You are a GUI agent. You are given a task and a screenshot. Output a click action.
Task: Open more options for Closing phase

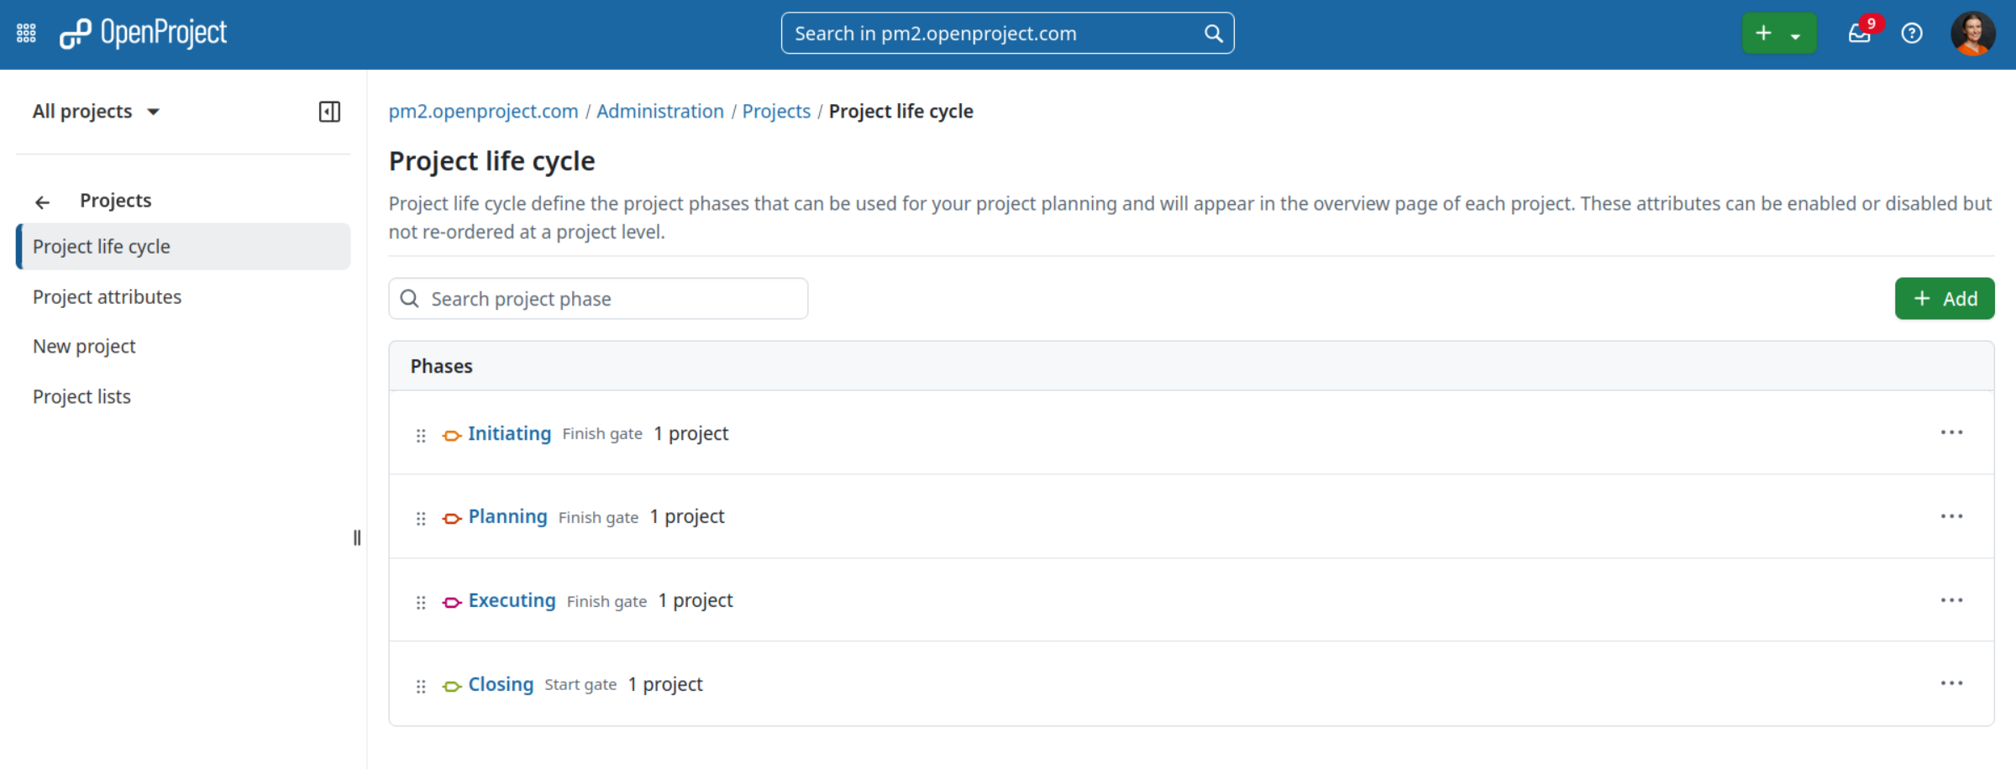point(1951,683)
